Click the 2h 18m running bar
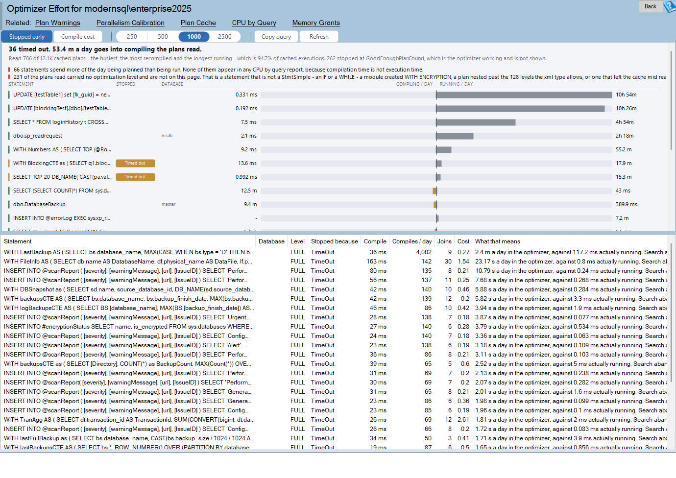The image size is (676, 478). (455, 136)
